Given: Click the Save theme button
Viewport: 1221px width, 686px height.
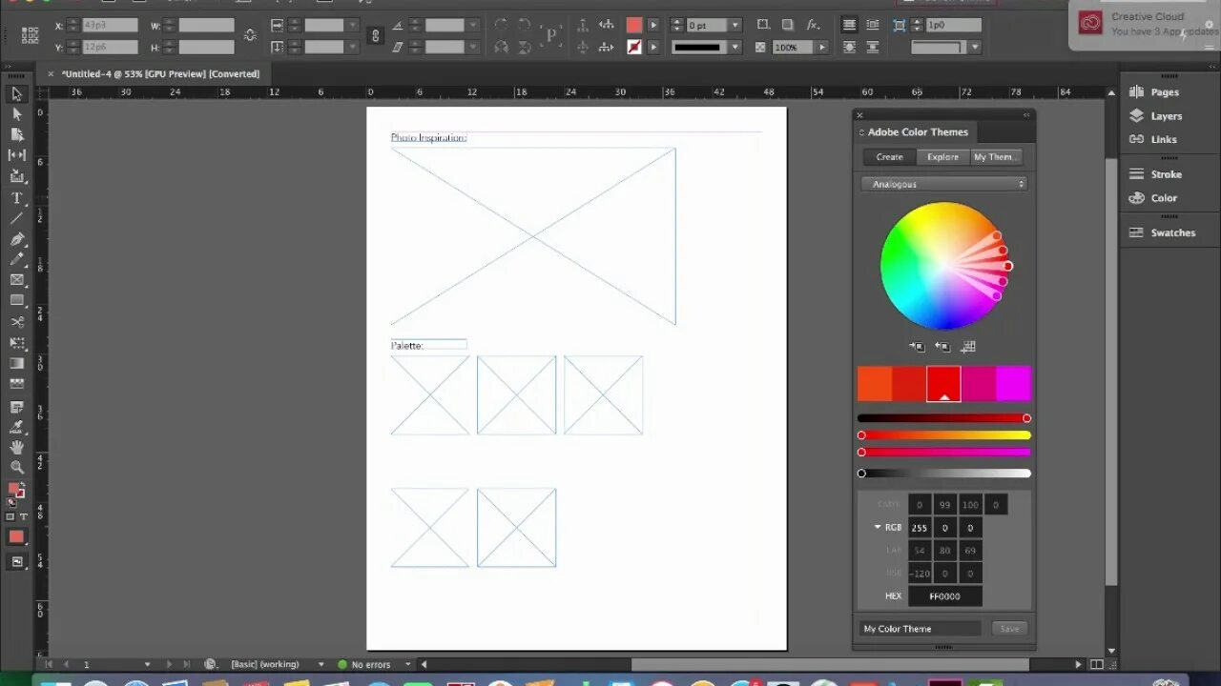Looking at the screenshot, I should coord(1009,629).
